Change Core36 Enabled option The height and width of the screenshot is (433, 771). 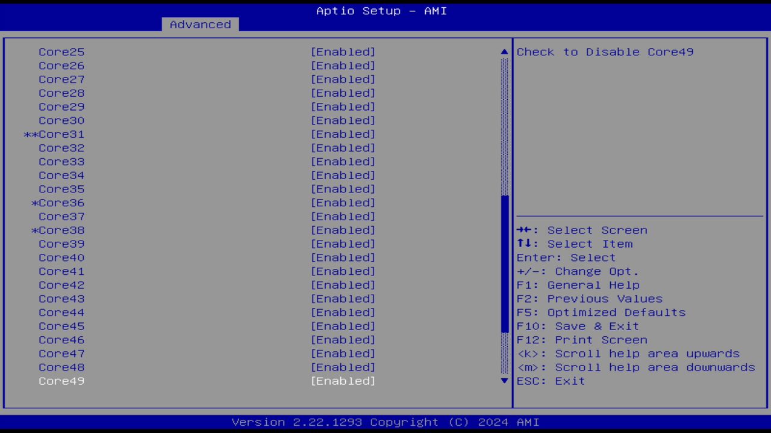[x=343, y=203]
